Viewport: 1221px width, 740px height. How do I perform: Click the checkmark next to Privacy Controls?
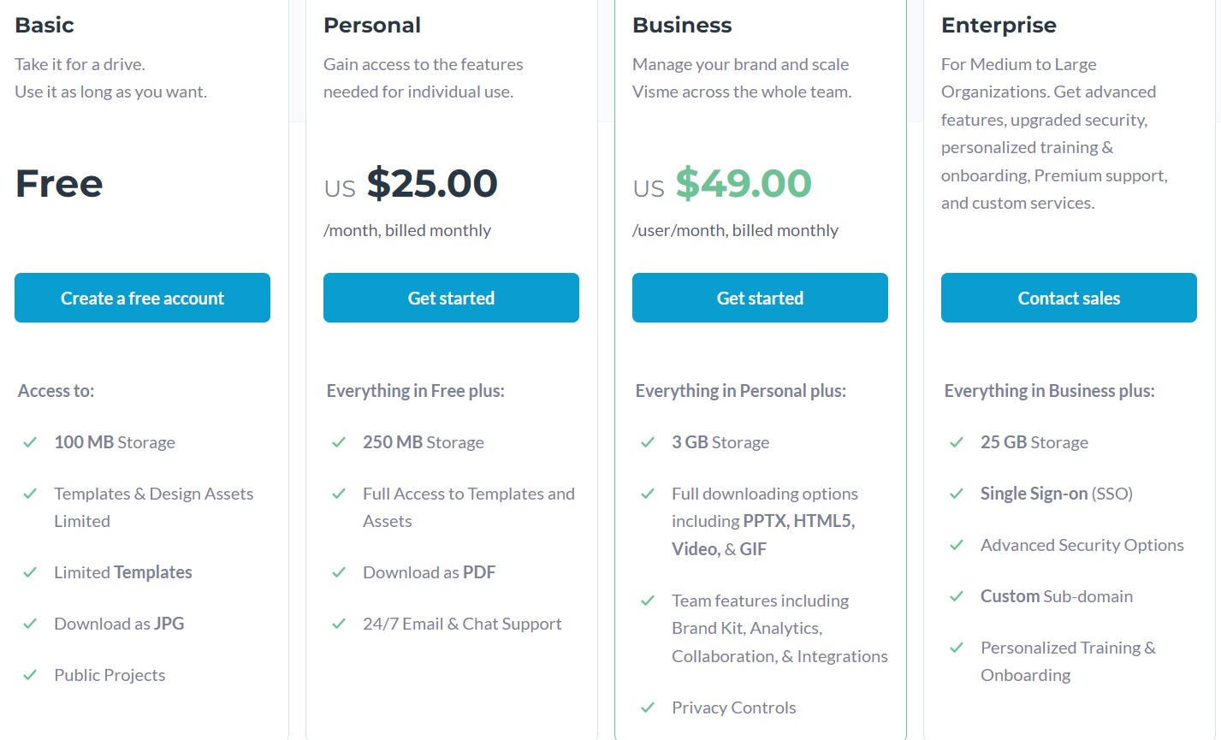648,707
